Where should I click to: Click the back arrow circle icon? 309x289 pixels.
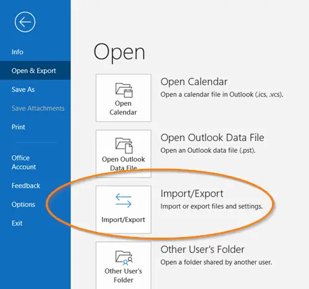[x=25, y=22]
